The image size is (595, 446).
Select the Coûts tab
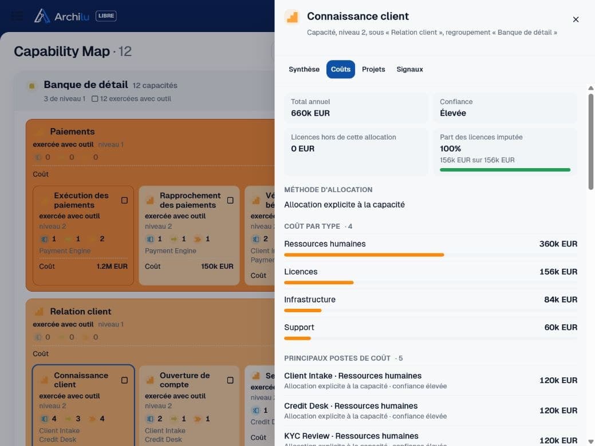point(340,69)
